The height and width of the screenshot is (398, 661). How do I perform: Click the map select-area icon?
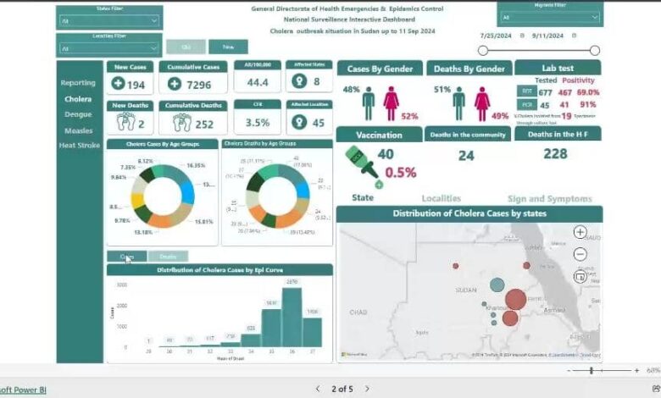tap(580, 276)
